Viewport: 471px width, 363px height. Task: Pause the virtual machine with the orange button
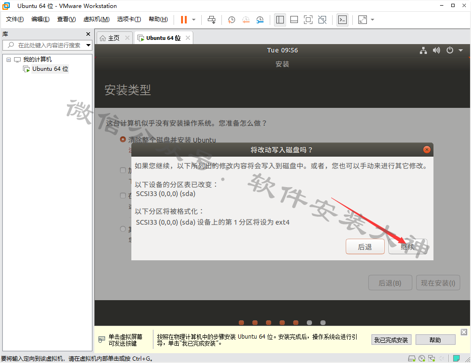tap(184, 20)
